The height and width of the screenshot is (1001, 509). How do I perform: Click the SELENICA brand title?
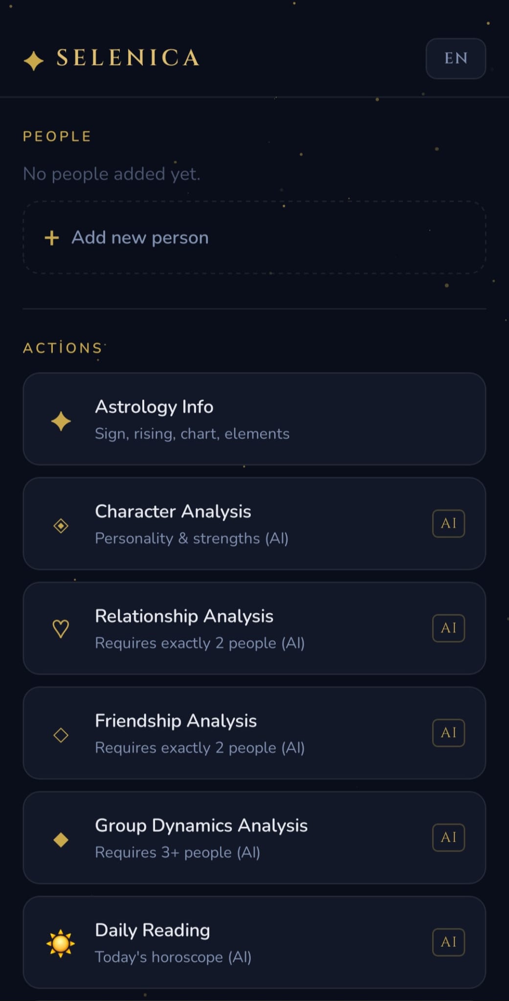pos(128,58)
